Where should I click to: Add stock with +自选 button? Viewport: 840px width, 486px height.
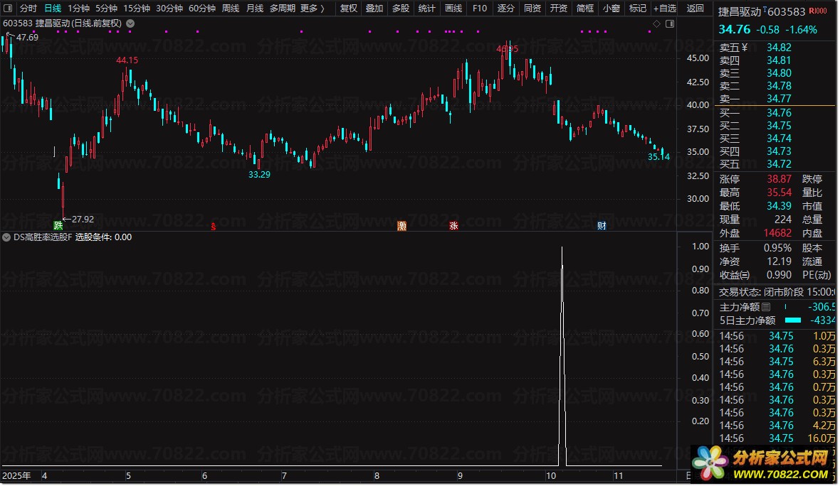665,8
